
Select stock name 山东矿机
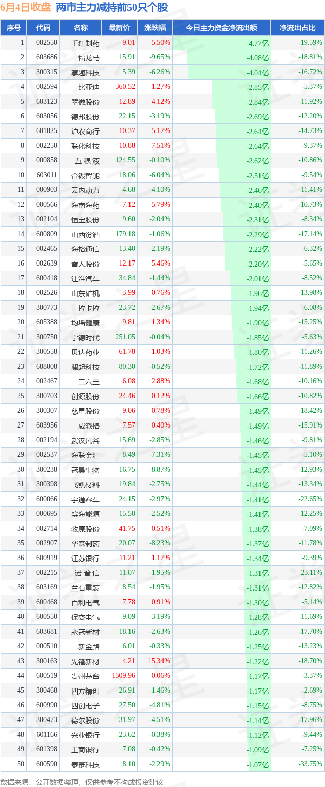(x=85, y=293)
